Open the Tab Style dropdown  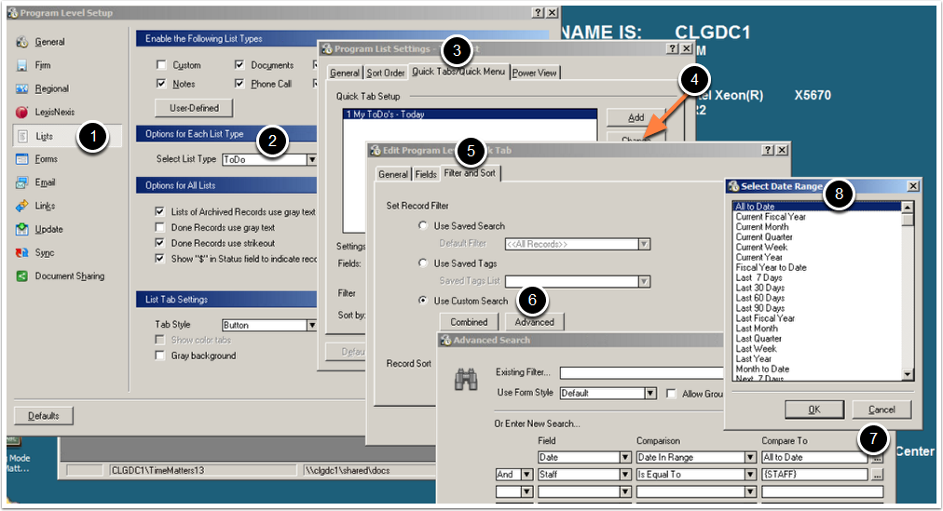tap(311, 325)
